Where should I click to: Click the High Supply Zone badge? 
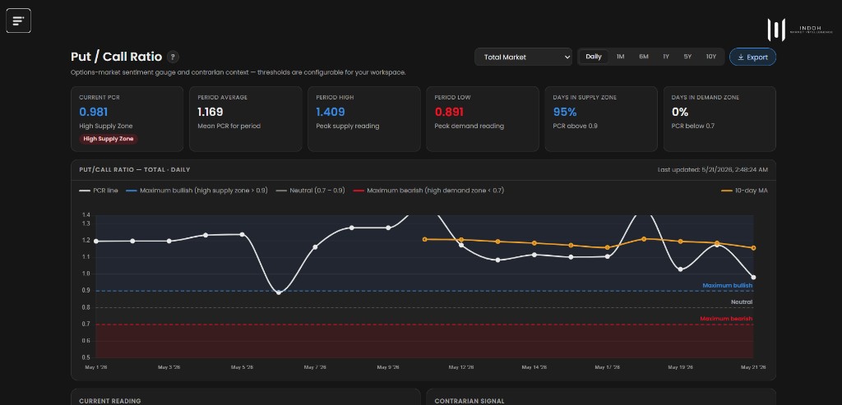pos(109,139)
